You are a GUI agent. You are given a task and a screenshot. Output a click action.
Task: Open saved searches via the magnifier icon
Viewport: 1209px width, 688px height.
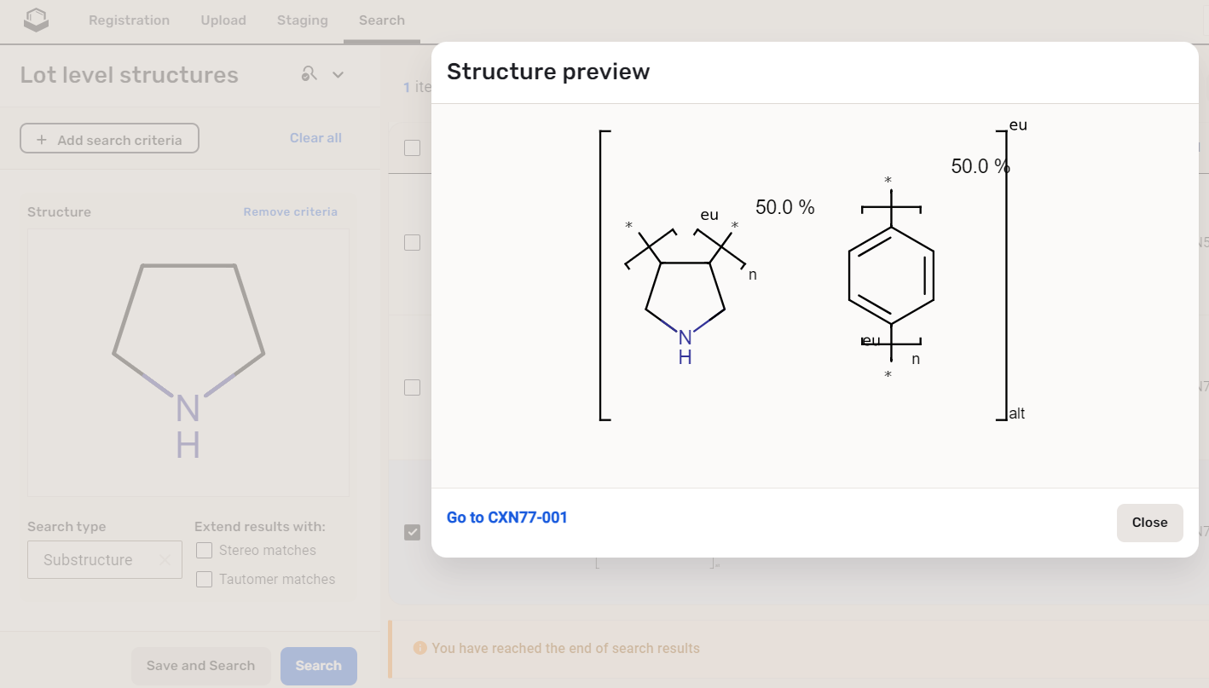click(x=308, y=74)
